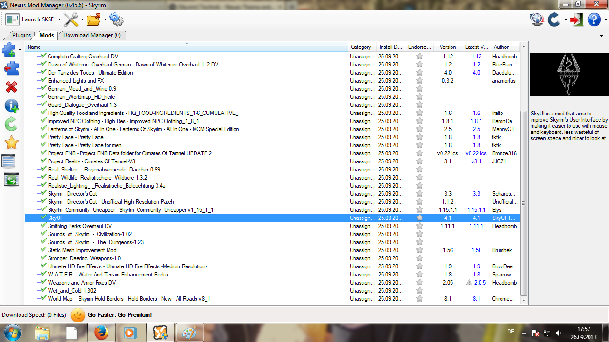
Task: Toggle endorsement star for SkyUI row
Action: point(419,218)
